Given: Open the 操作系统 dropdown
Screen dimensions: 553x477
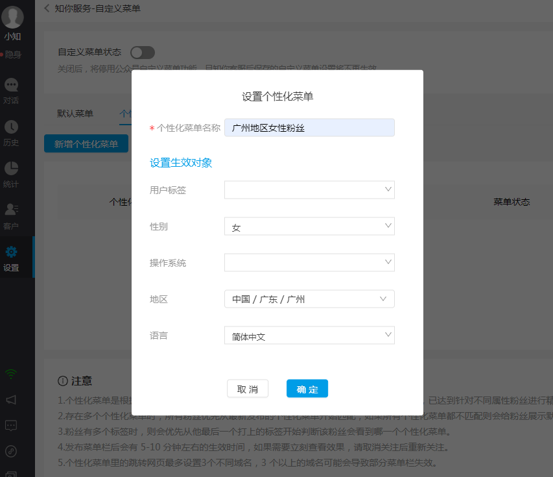Looking at the screenshot, I should (309, 262).
